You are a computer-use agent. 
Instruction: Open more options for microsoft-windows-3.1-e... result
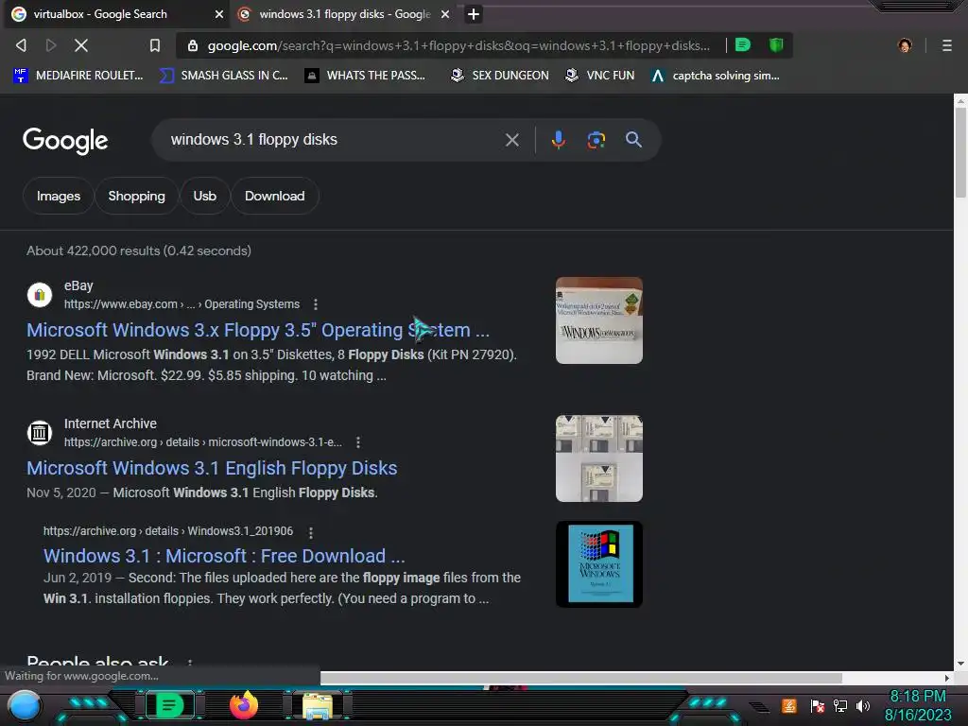pyautogui.click(x=358, y=442)
